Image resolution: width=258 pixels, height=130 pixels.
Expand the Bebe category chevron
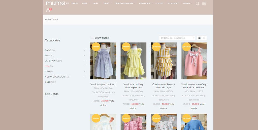point(84,55)
